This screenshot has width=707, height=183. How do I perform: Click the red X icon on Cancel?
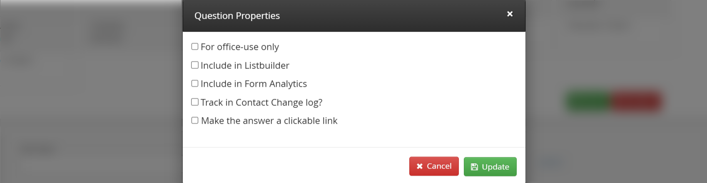420,166
